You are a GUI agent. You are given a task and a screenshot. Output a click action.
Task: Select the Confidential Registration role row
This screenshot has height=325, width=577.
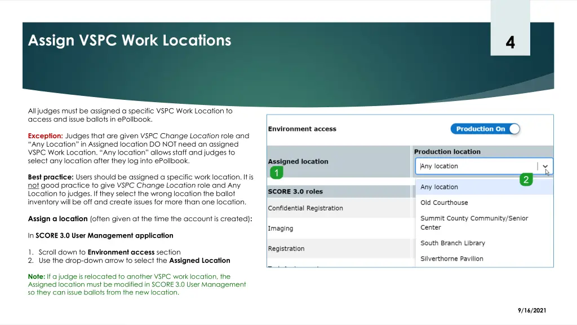[x=305, y=208]
